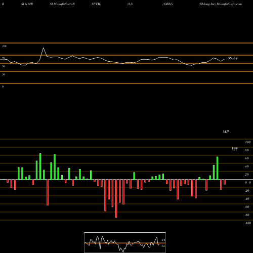Click the '-40' label on the MR axis

click(x=247, y=199)
